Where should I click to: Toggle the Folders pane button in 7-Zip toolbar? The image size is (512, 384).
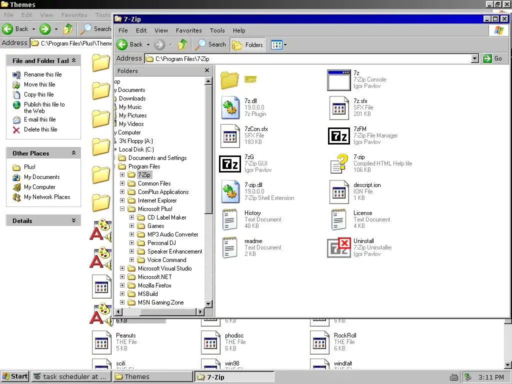click(247, 44)
